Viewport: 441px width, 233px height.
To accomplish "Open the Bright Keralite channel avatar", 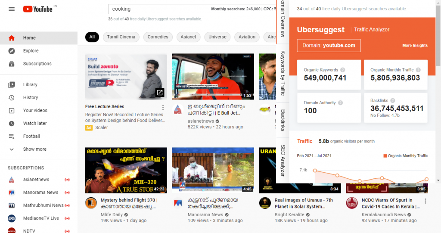I will [265, 203].
